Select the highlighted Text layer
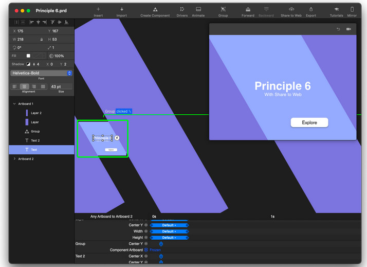This screenshot has height=267, width=367. coord(42,150)
